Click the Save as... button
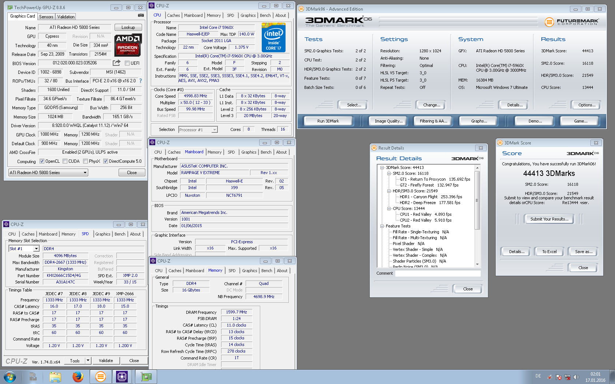 [x=584, y=252]
